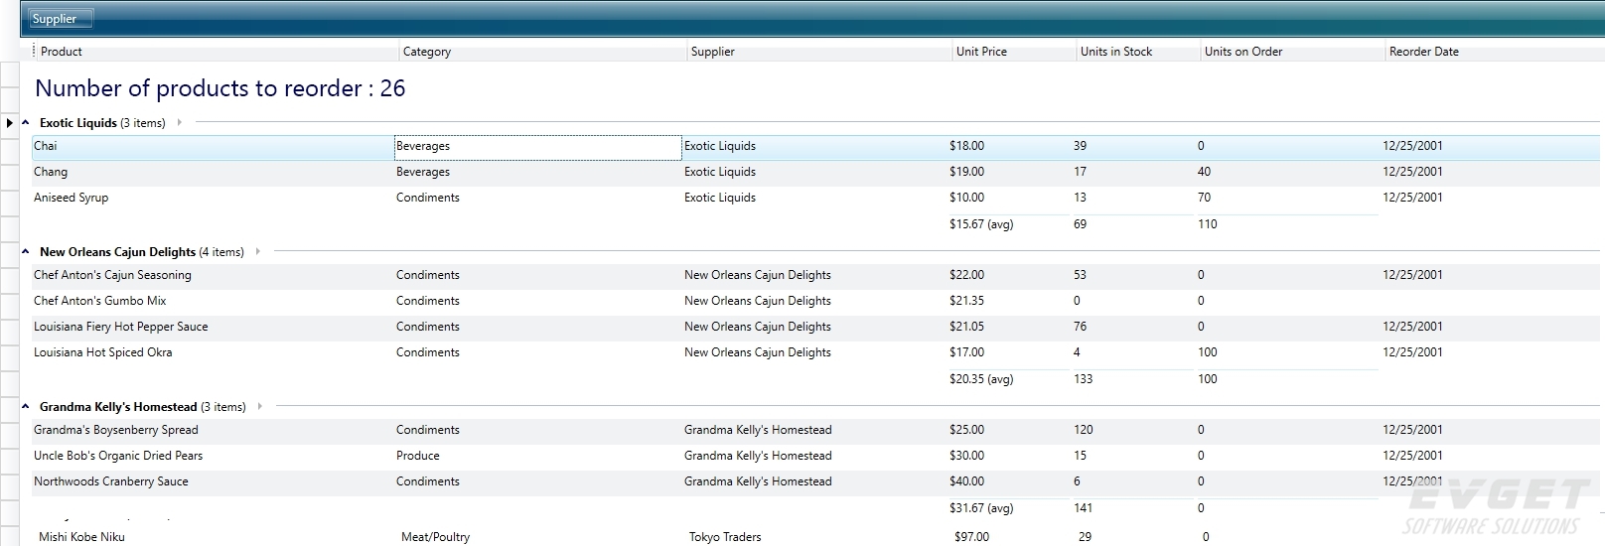This screenshot has height=546, width=1605.
Task: Click the $31.67 (avg) summary value
Action: pyautogui.click(x=981, y=509)
